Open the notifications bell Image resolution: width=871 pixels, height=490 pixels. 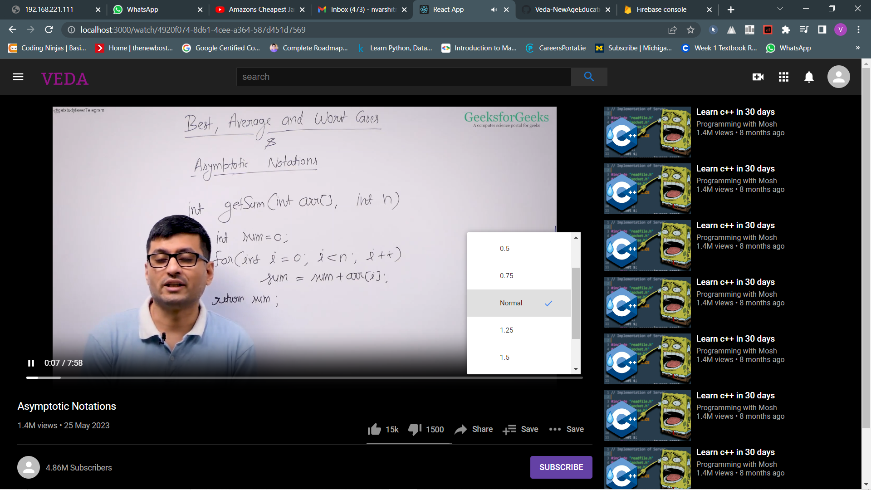pyautogui.click(x=809, y=77)
